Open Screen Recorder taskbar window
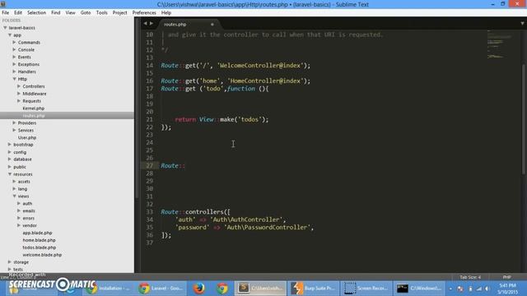 pyautogui.click(x=366, y=289)
